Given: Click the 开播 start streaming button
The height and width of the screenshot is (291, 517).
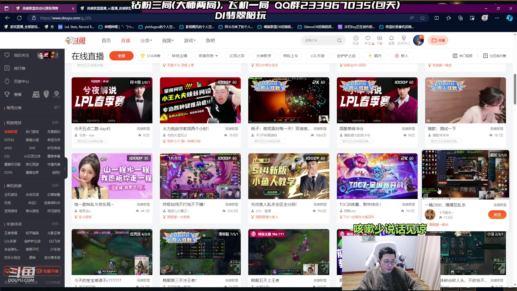Looking at the screenshot, I should (x=438, y=40).
